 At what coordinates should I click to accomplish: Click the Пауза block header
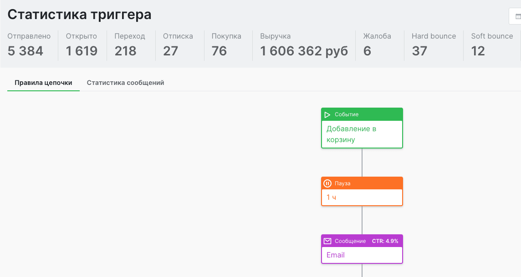coord(362,183)
